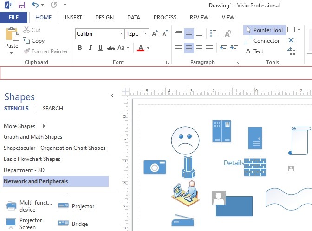Select the Projector shape in stencil

76,206
